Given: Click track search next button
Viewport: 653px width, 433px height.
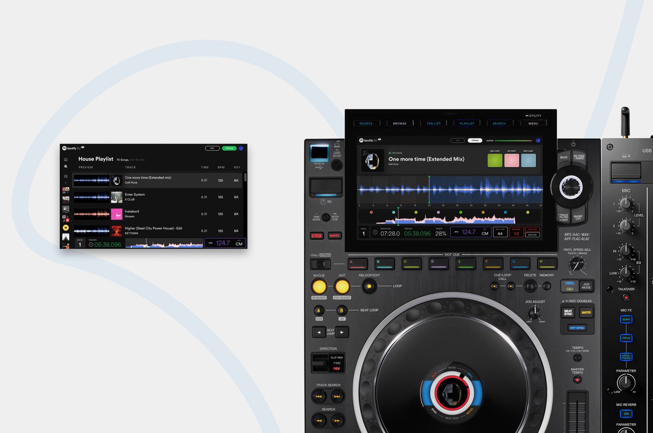Looking at the screenshot, I should pos(337,397).
